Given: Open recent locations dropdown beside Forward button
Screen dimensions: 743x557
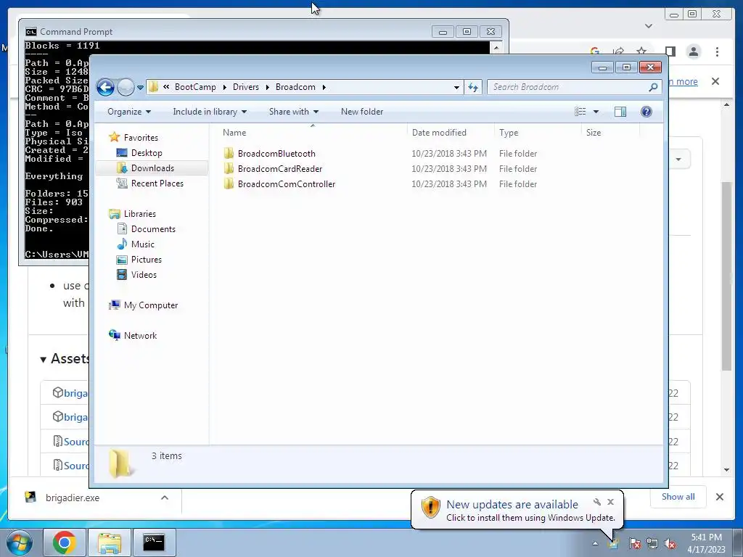Looking at the screenshot, I should click(140, 88).
